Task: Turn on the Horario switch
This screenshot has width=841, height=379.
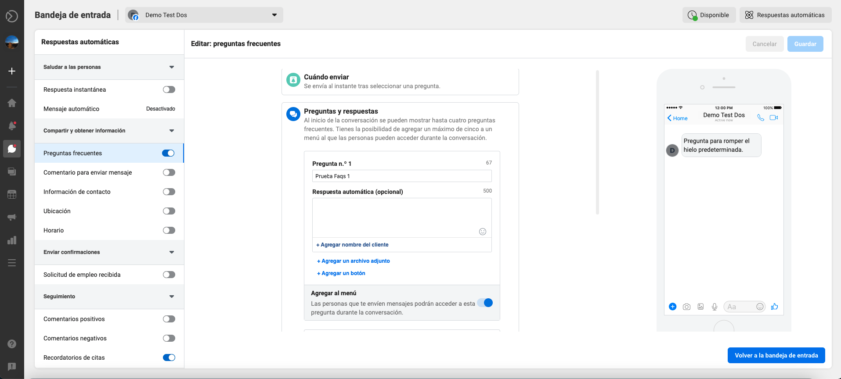Action: (169, 230)
